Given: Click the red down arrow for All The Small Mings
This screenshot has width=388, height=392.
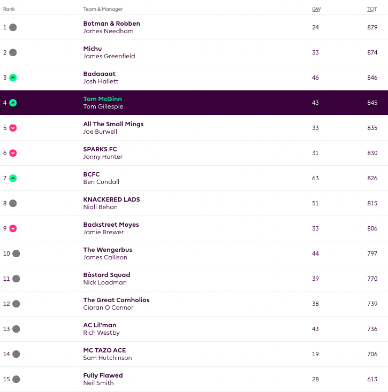Looking at the screenshot, I should 13,128.
